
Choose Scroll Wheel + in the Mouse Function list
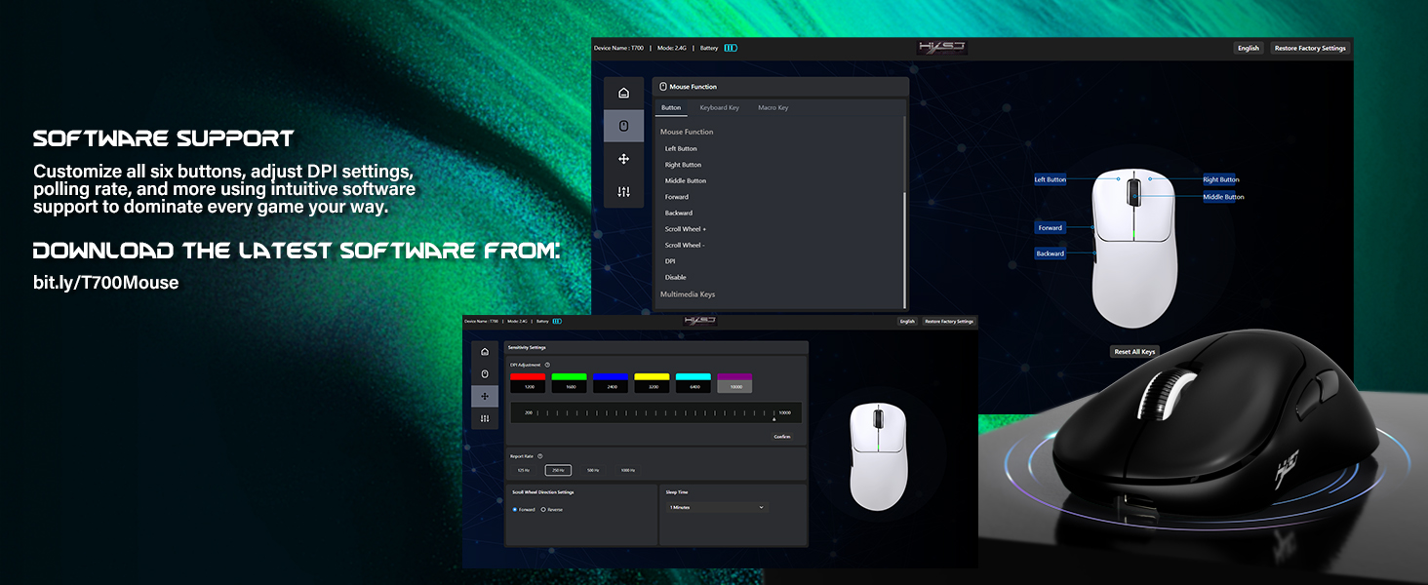pyautogui.click(x=686, y=229)
